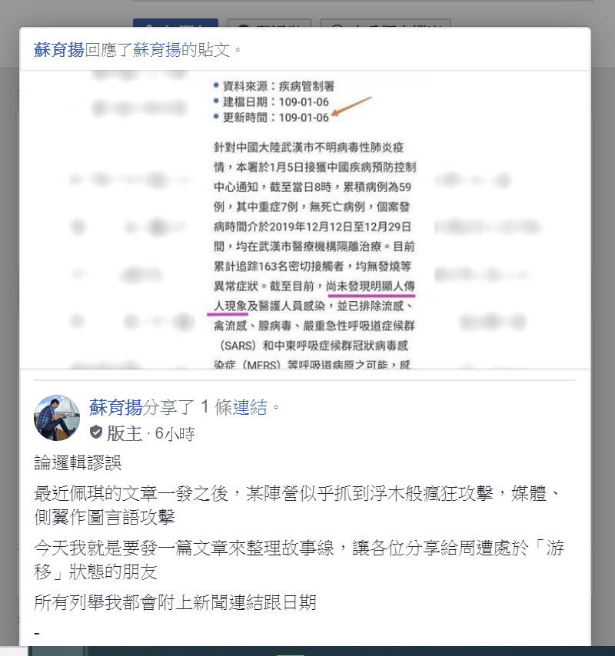Follow the blue 連結 link
Screen dimensions: 615x656
[x=250, y=407]
